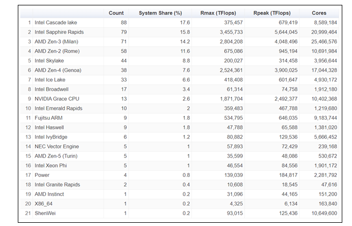Image resolution: width=352 pixels, height=226 pixels.
Task: Select the Intel Ice Lake row name
Action: (50, 80)
